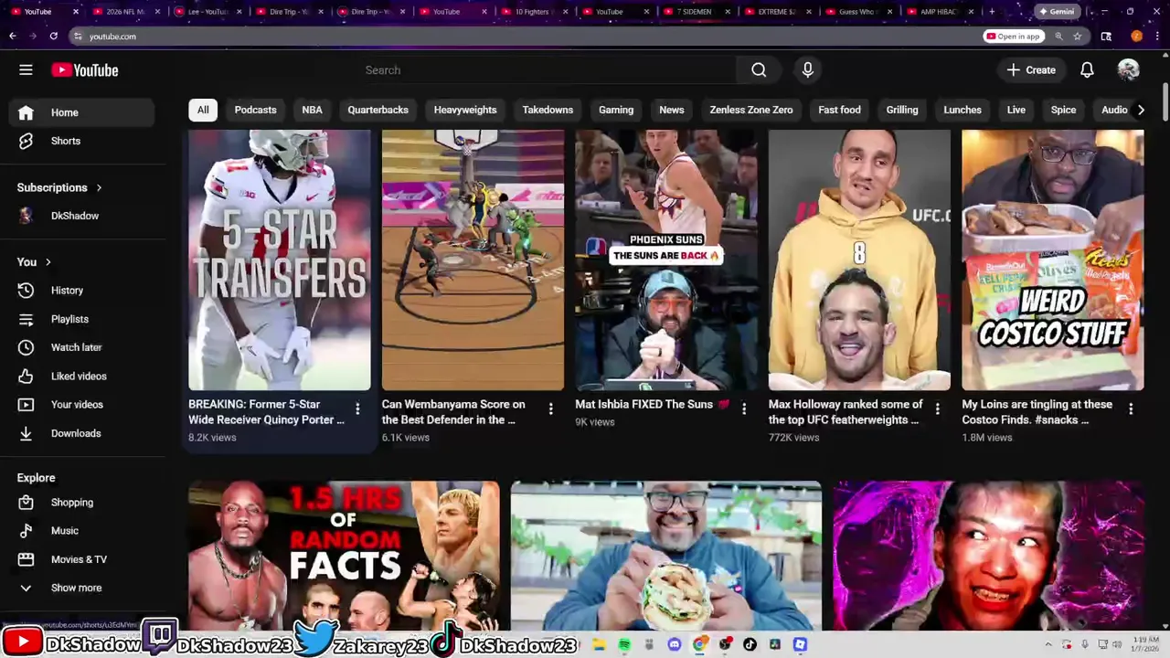Open the Phoenix Suns short thumbnail

pyautogui.click(x=666, y=260)
